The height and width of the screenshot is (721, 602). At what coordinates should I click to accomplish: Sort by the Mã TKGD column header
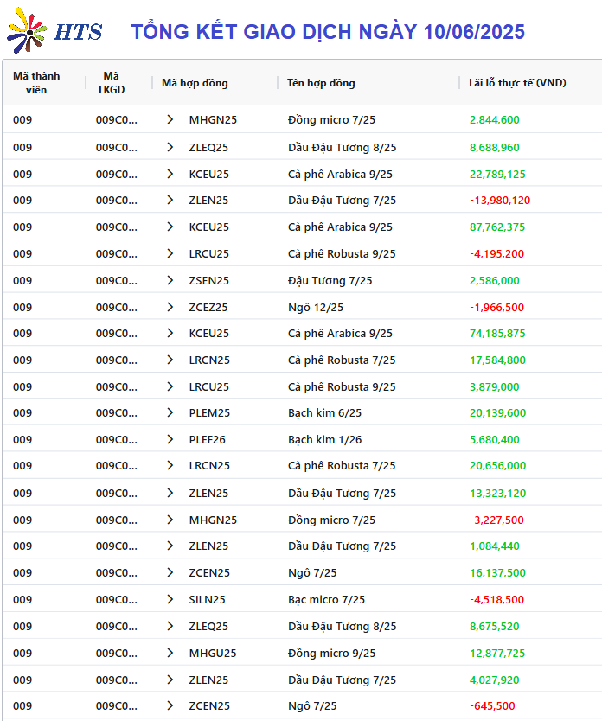(x=111, y=83)
